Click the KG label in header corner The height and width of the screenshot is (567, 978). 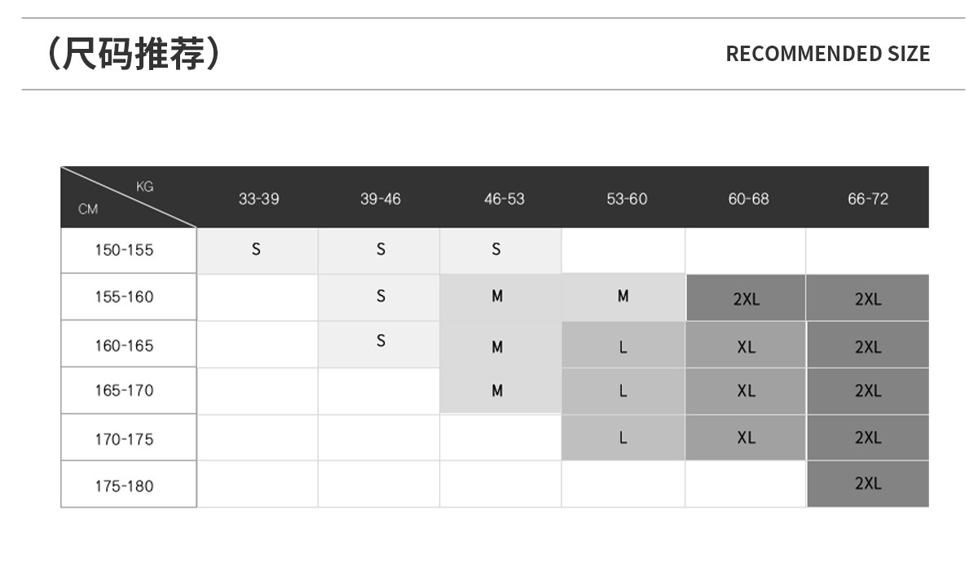tap(144, 187)
